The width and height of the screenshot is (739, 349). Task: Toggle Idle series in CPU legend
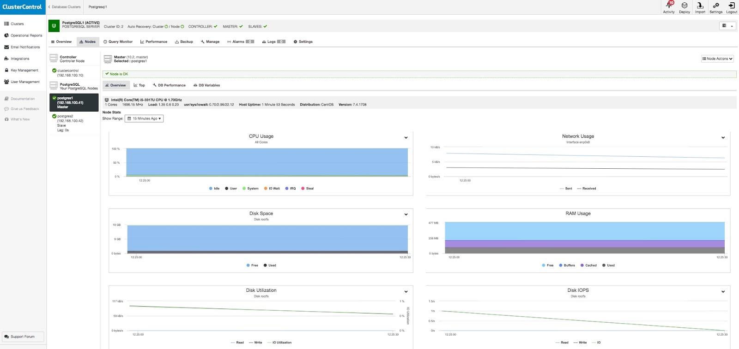(x=214, y=189)
